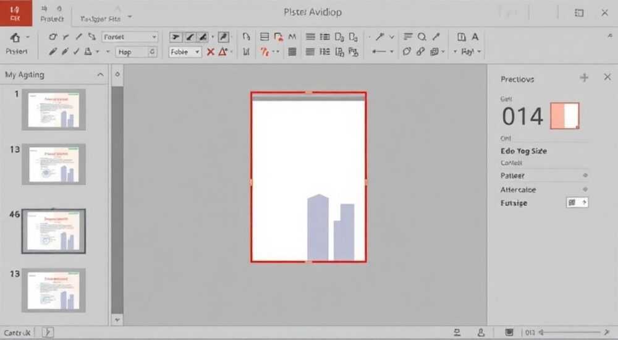
Task: Select the bulleted list icon
Action: pos(325,36)
